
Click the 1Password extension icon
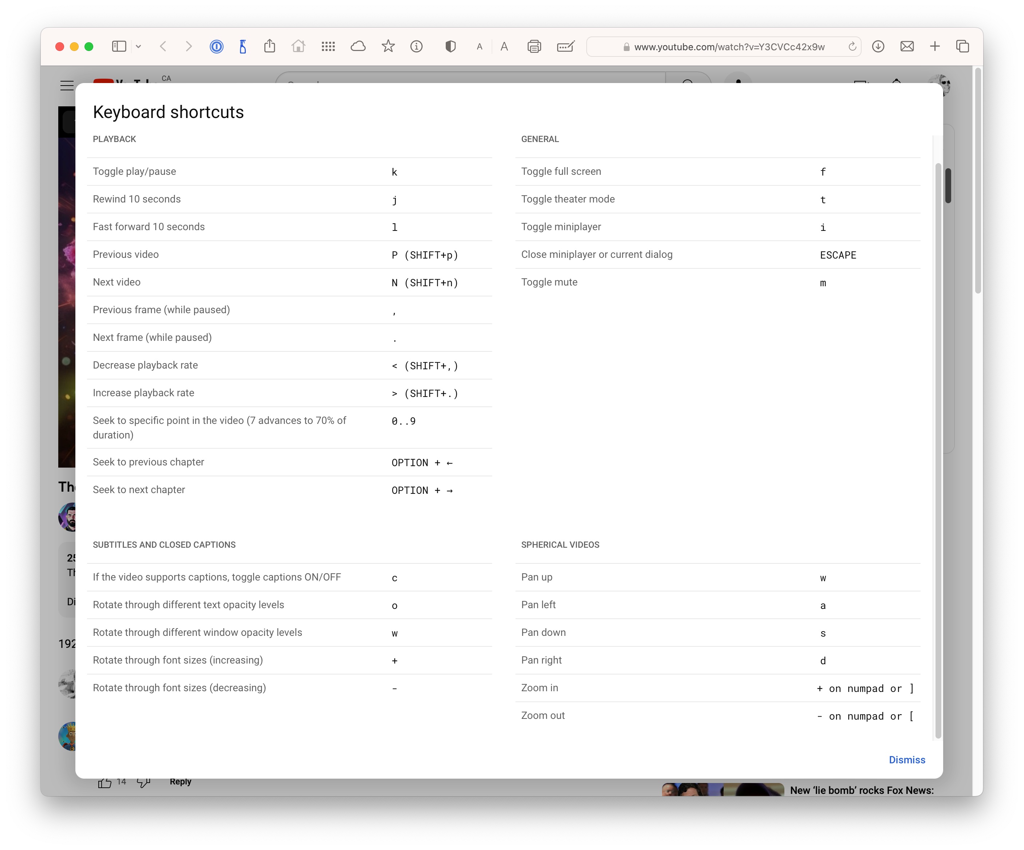click(x=216, y=46)
